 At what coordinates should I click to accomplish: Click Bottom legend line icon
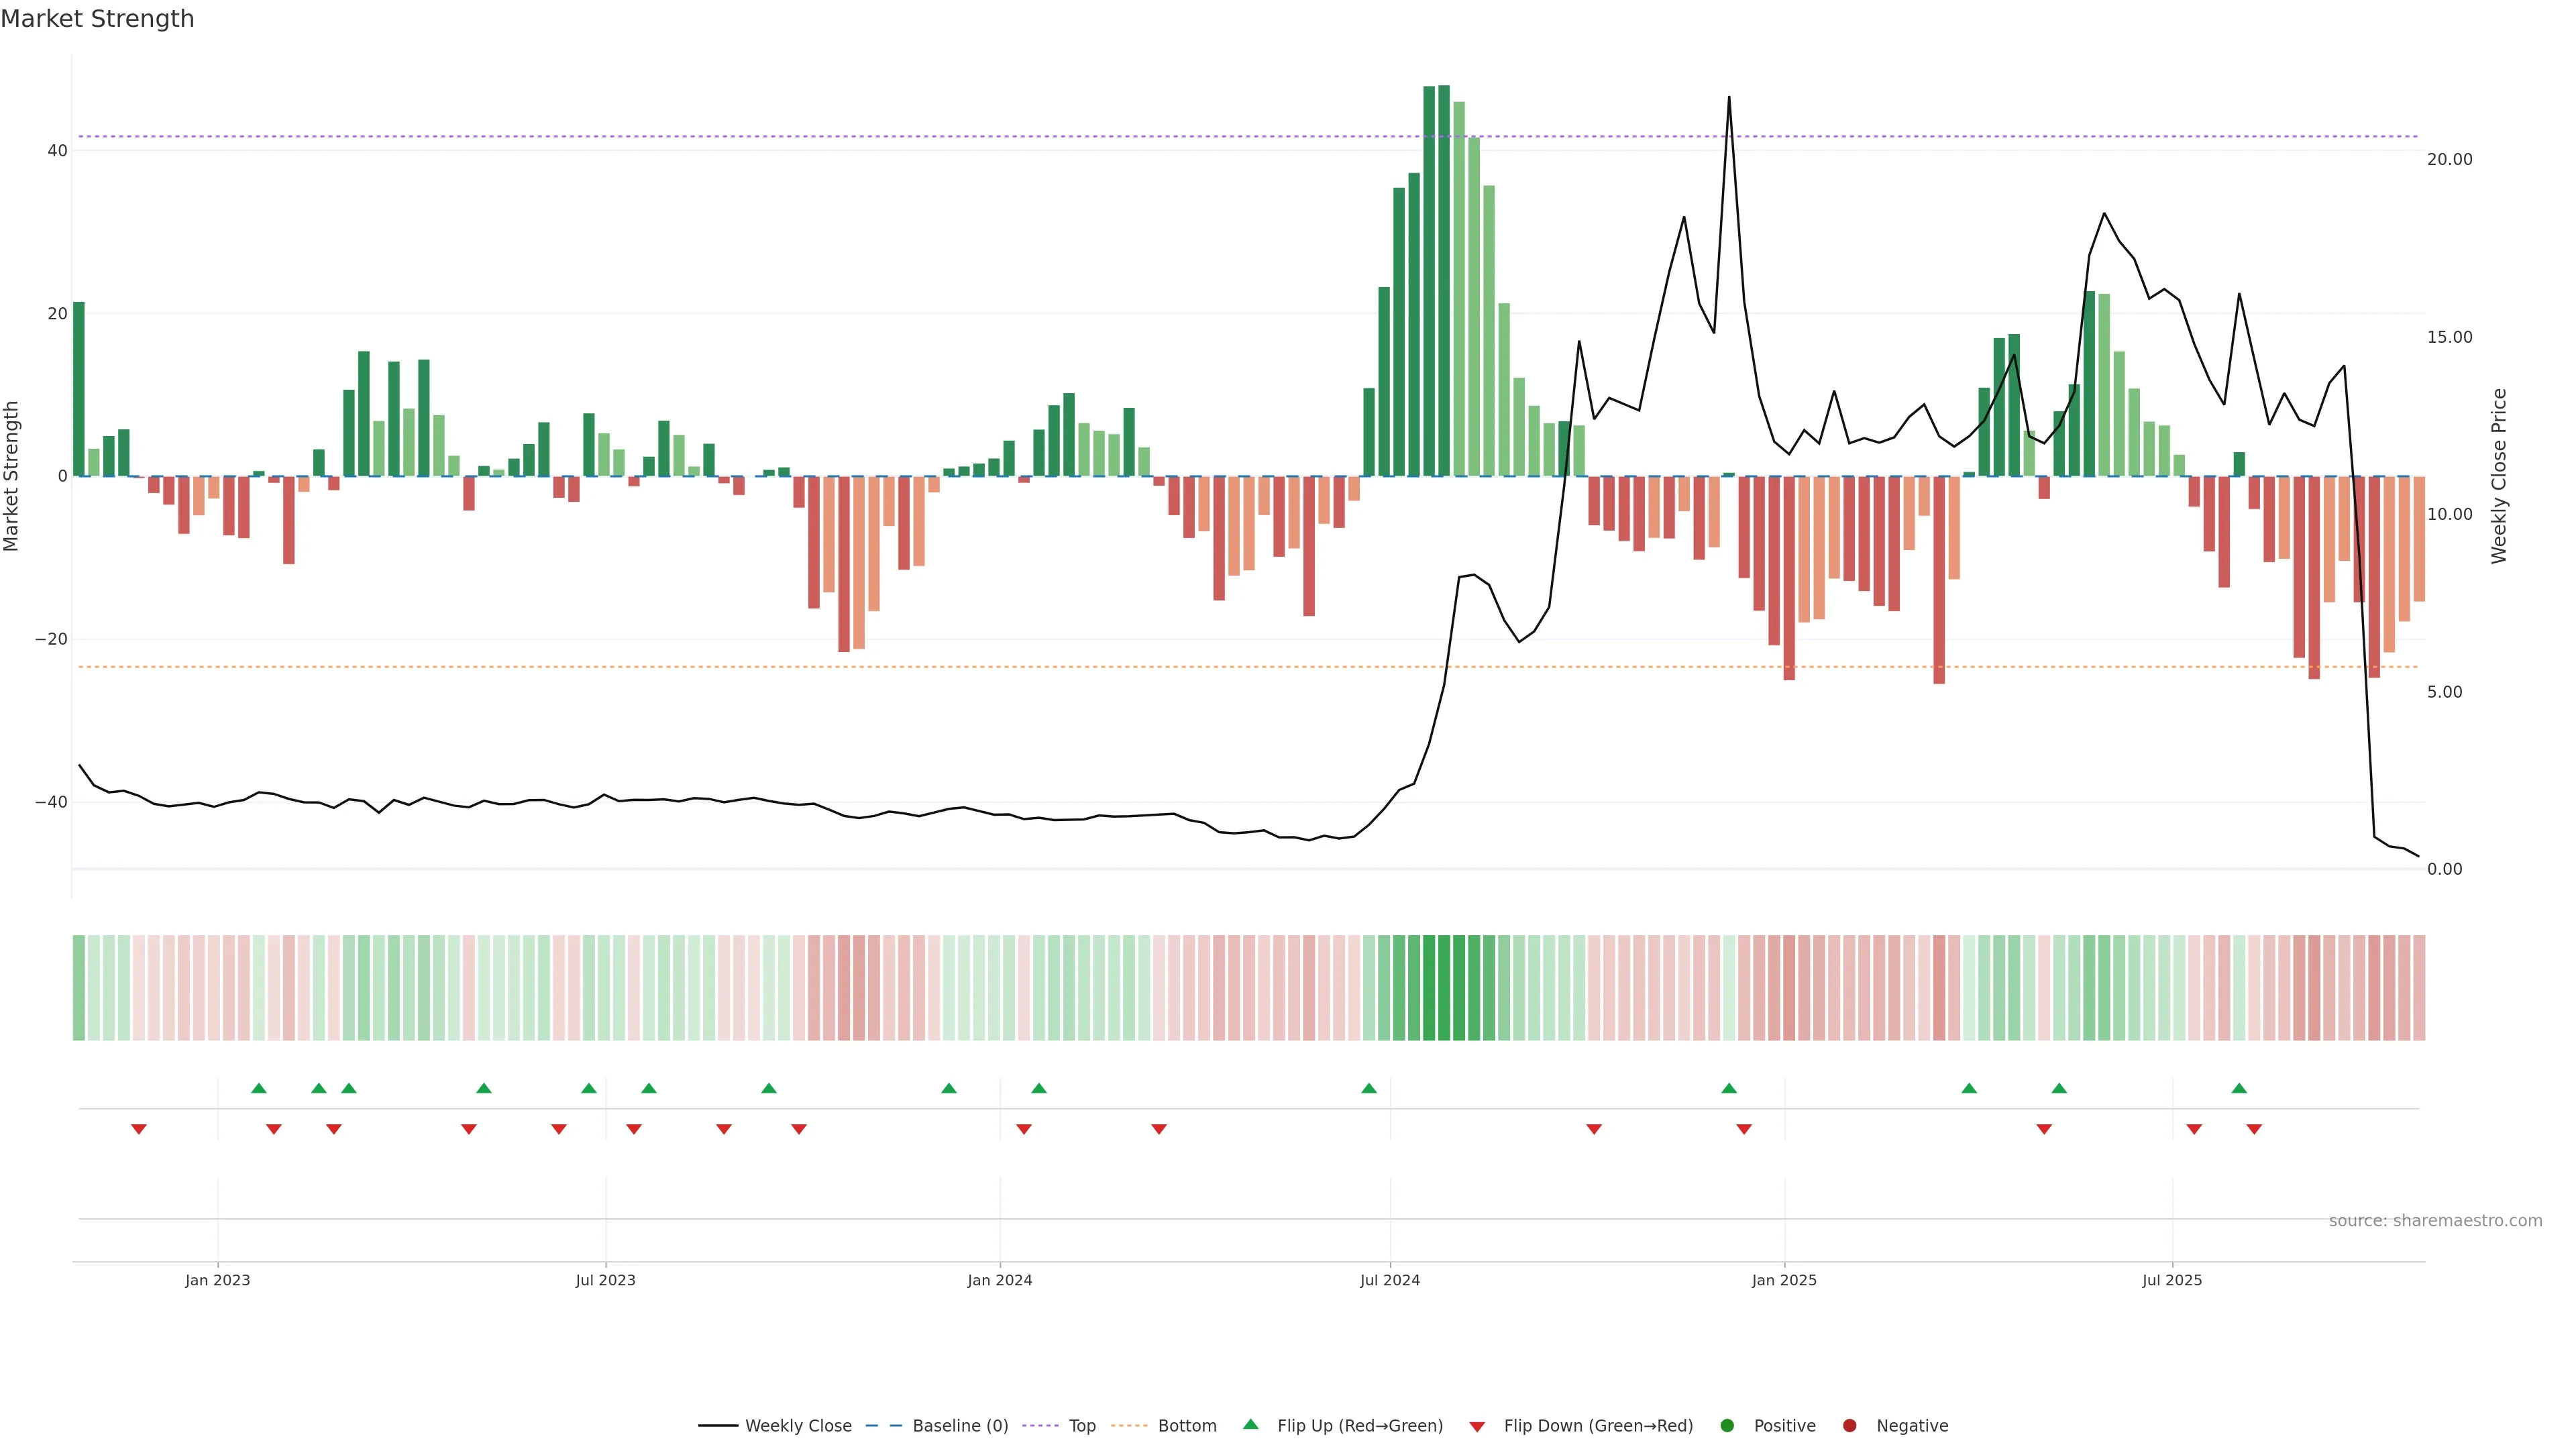point(1129,1425)
